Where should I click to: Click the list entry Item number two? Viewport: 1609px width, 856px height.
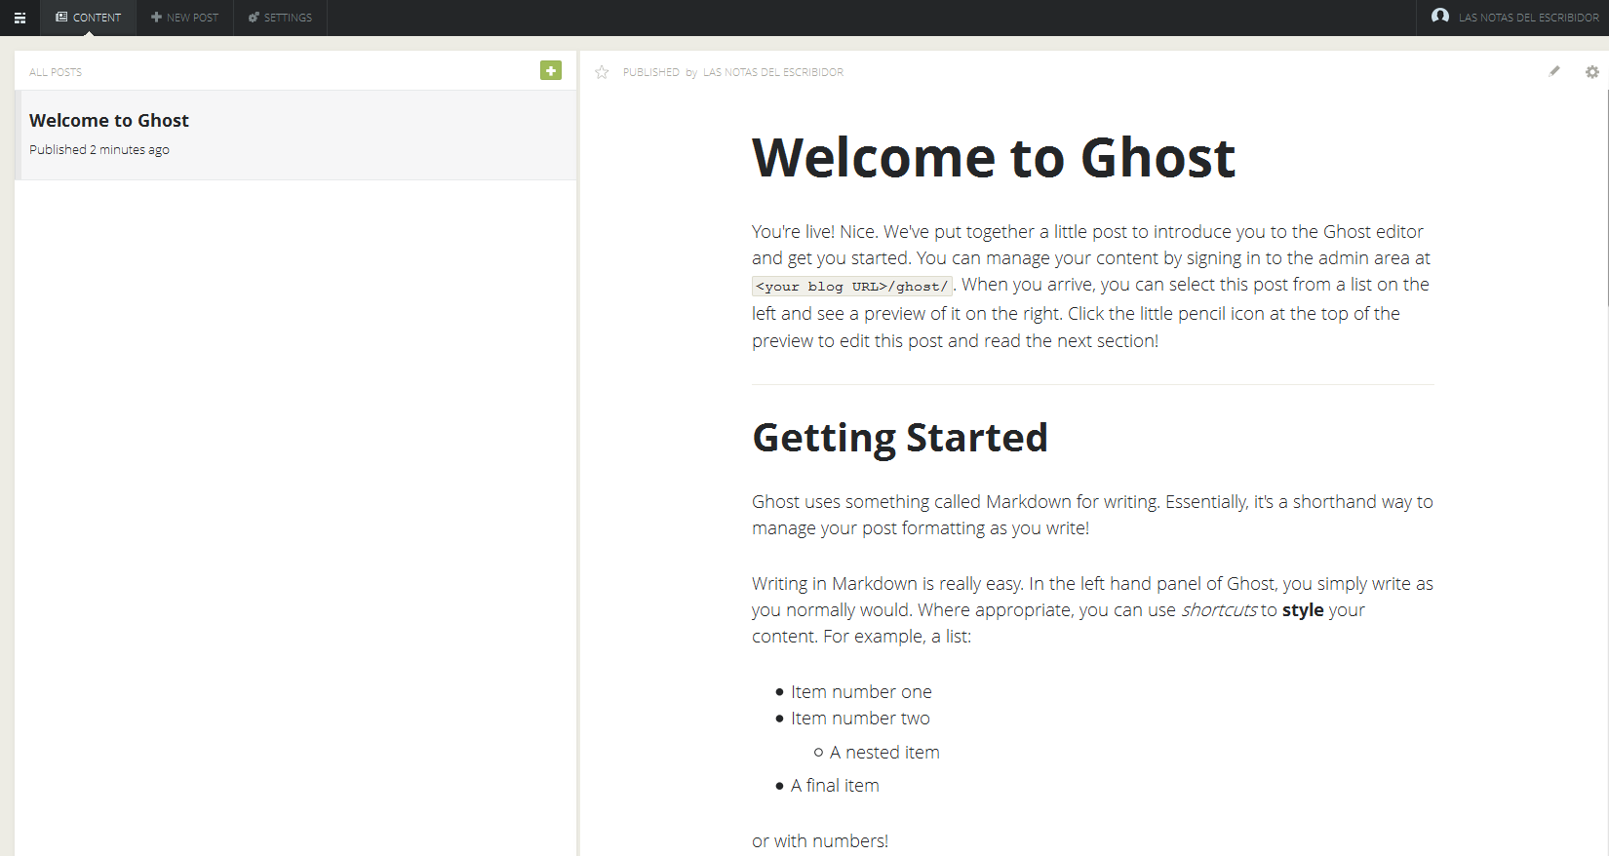click(860, 718)
